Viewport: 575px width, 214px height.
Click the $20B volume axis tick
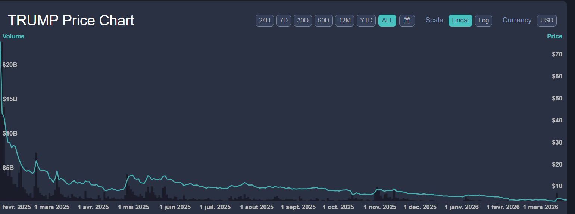coord(10,65)
